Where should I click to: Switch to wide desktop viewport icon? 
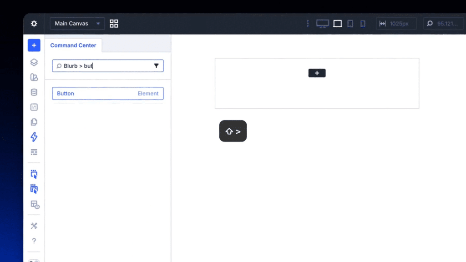322,24
